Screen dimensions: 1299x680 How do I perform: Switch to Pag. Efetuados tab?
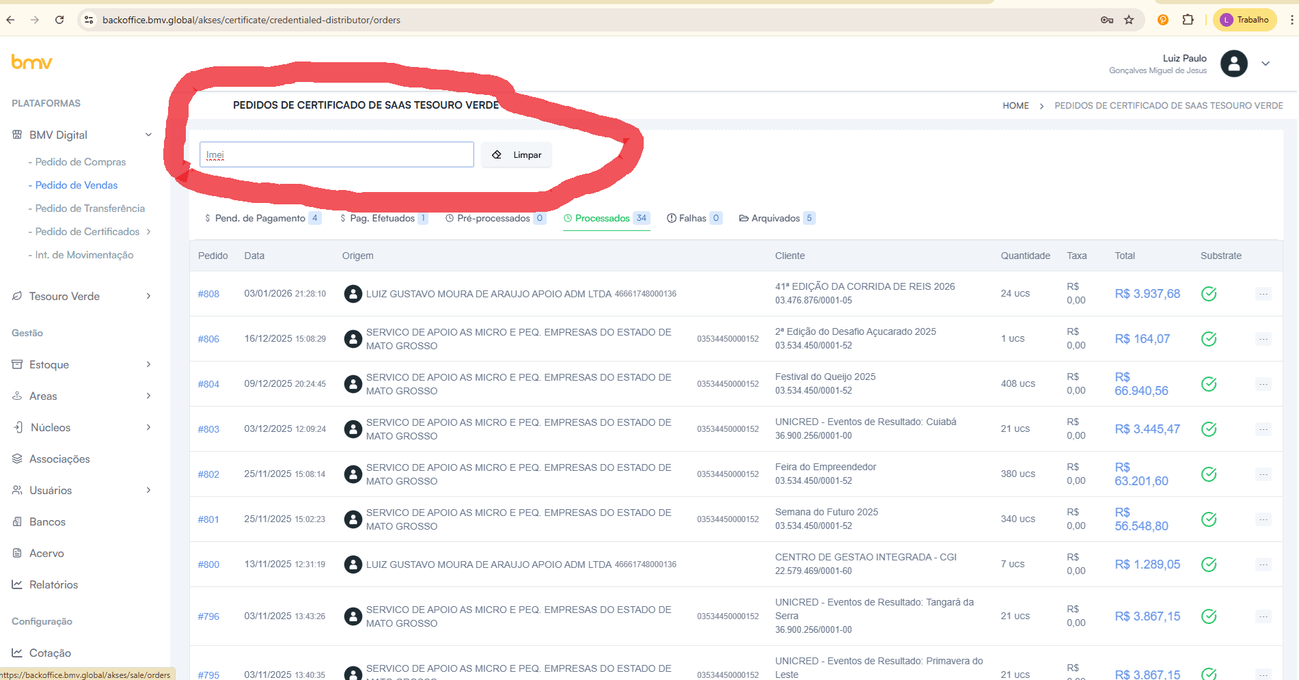[383, 218]
